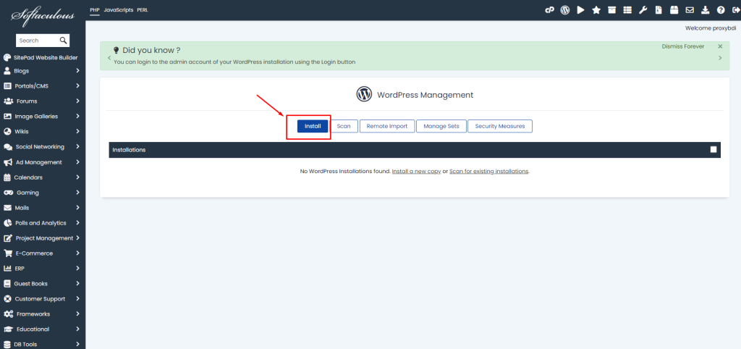Open settings via the wrench icon

click(643, 10)
